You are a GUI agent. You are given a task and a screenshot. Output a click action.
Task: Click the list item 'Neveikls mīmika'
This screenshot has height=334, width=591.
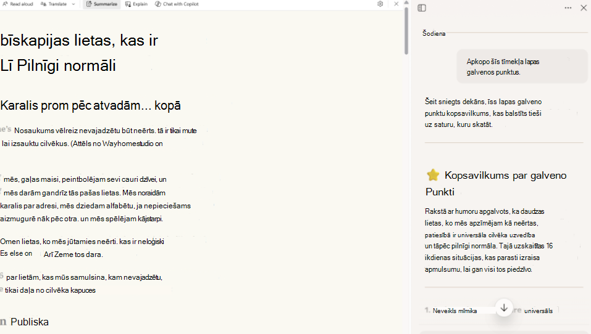(x=455, y=311)
